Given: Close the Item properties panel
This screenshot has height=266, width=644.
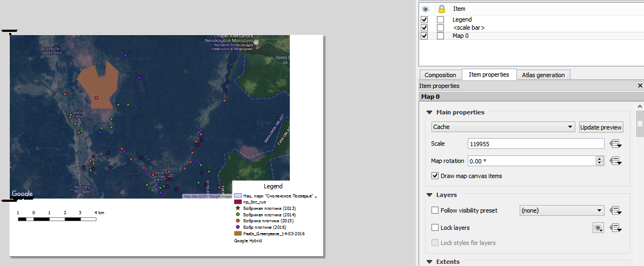Looking at the screenshot, I should (640, 86).
